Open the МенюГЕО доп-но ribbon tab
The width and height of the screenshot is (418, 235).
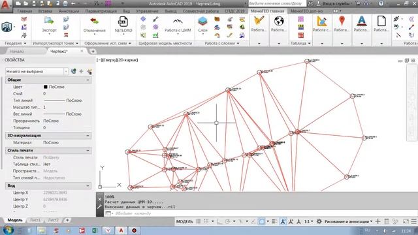306,11
